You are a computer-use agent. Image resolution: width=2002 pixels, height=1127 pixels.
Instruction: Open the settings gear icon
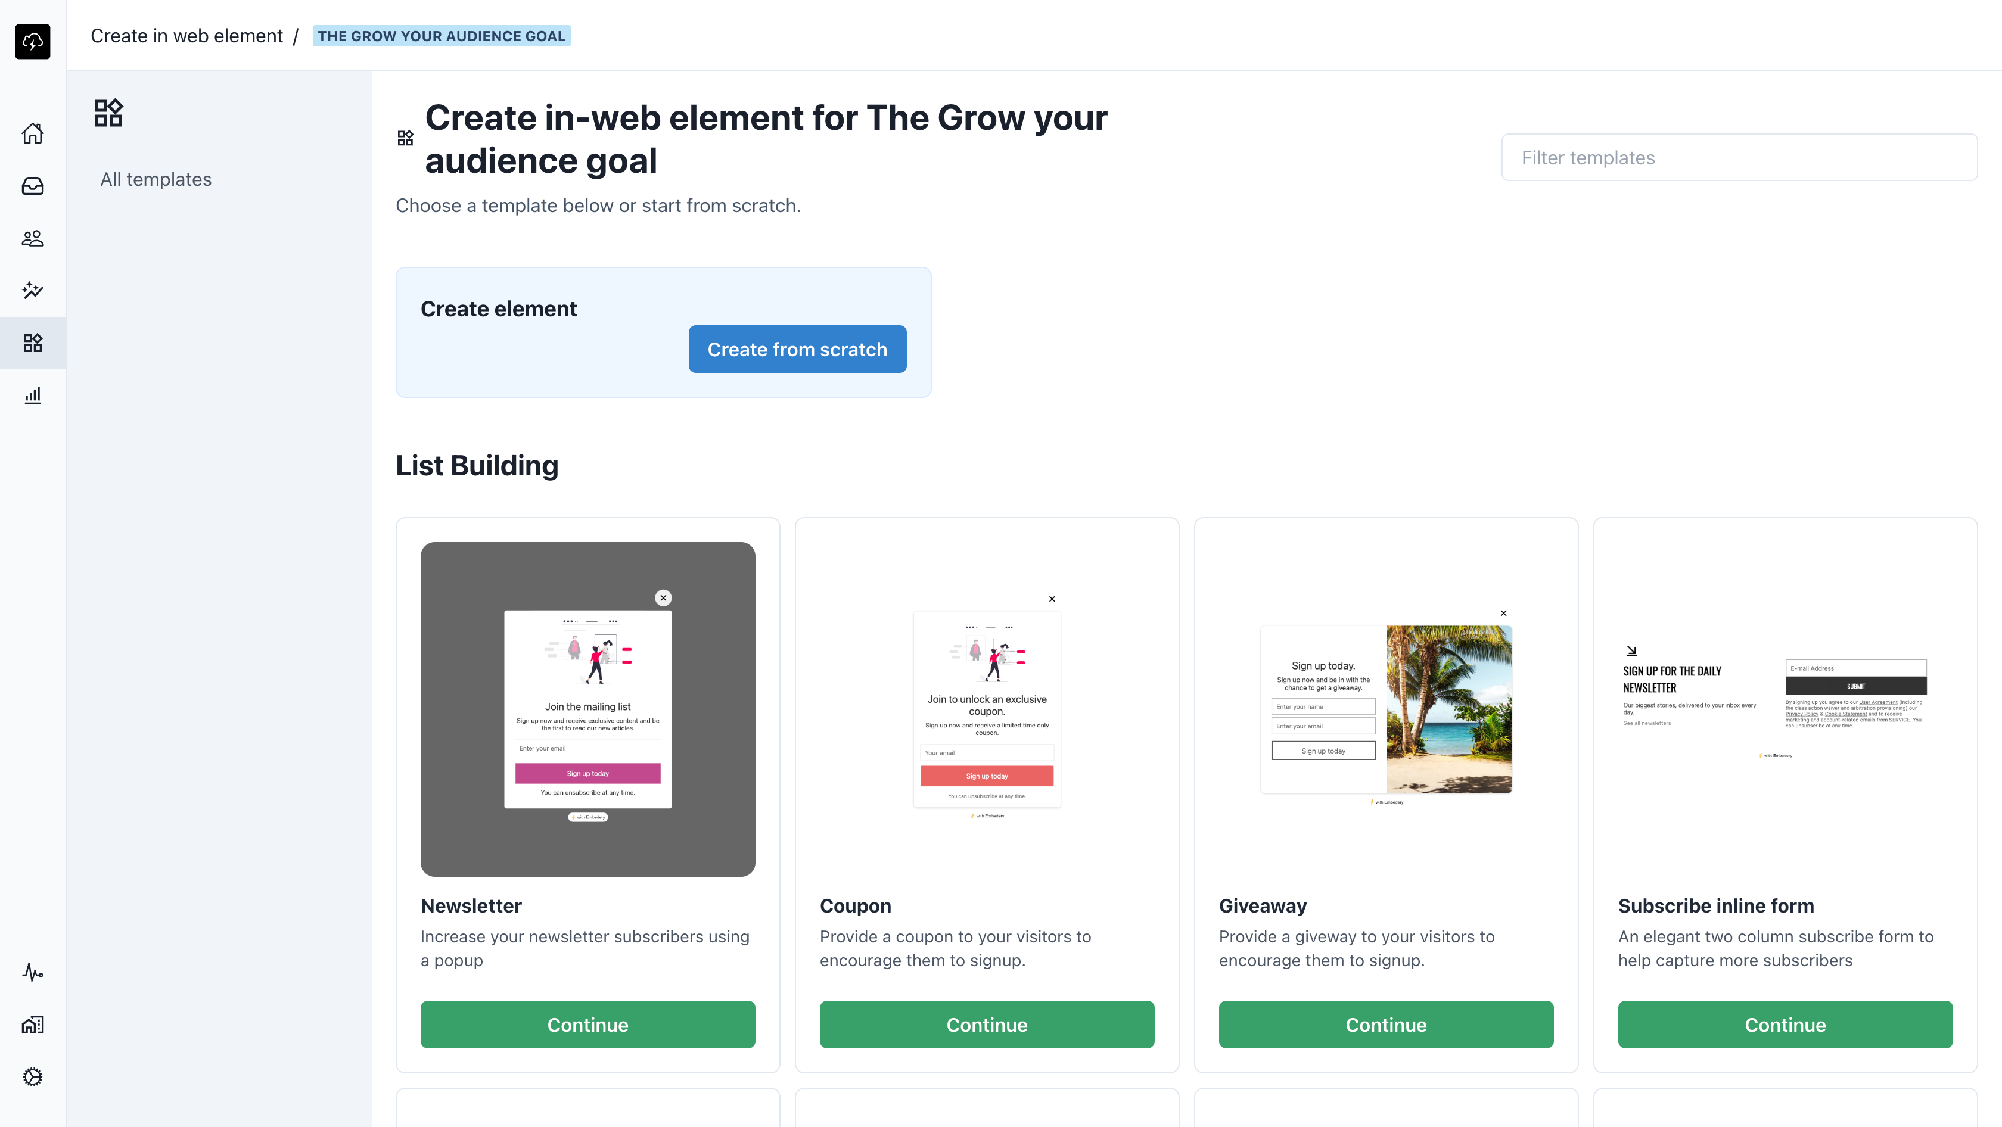(33, 1076)
